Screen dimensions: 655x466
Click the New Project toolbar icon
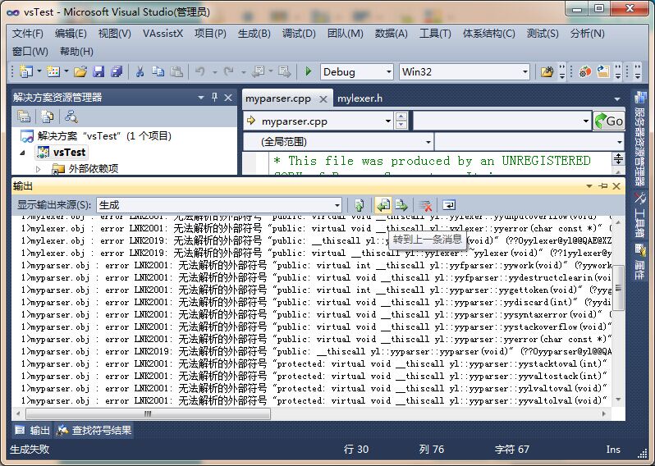click(26, 72)
